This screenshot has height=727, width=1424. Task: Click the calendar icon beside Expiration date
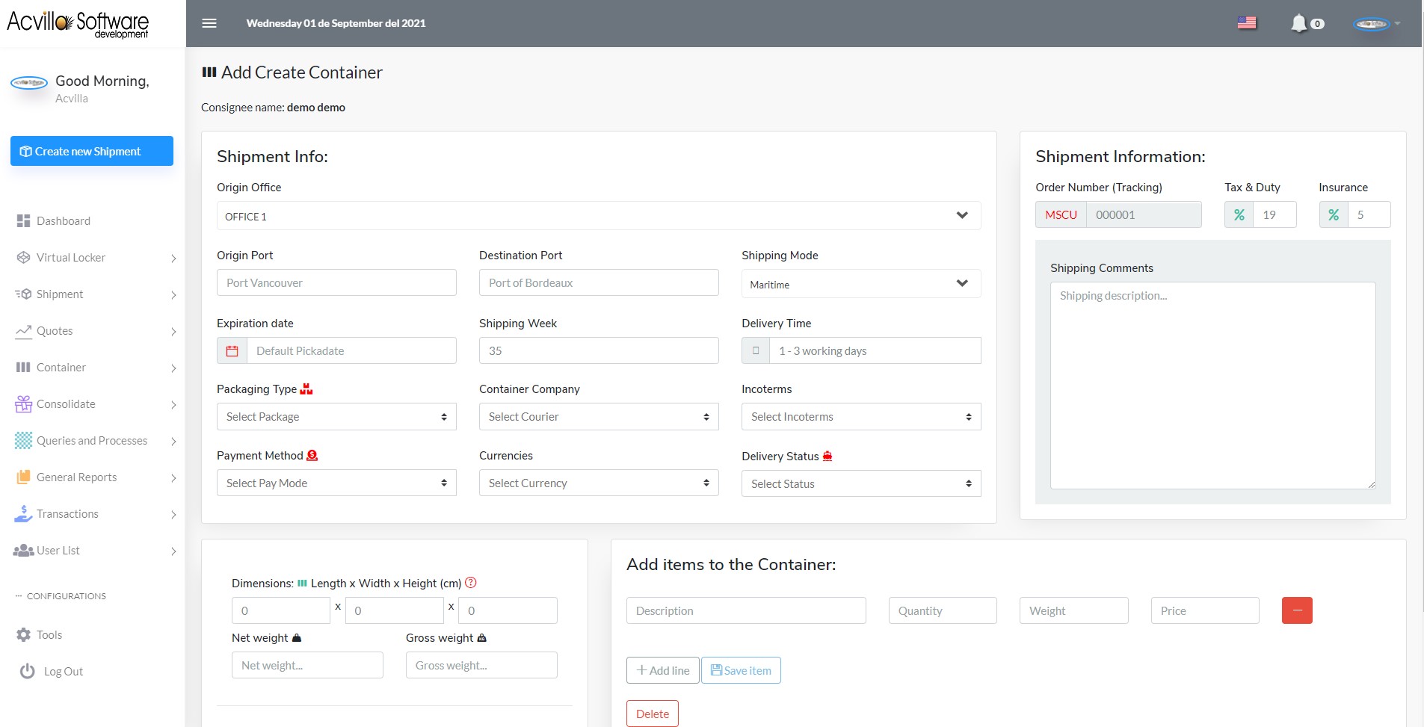(x=232, y=351)
